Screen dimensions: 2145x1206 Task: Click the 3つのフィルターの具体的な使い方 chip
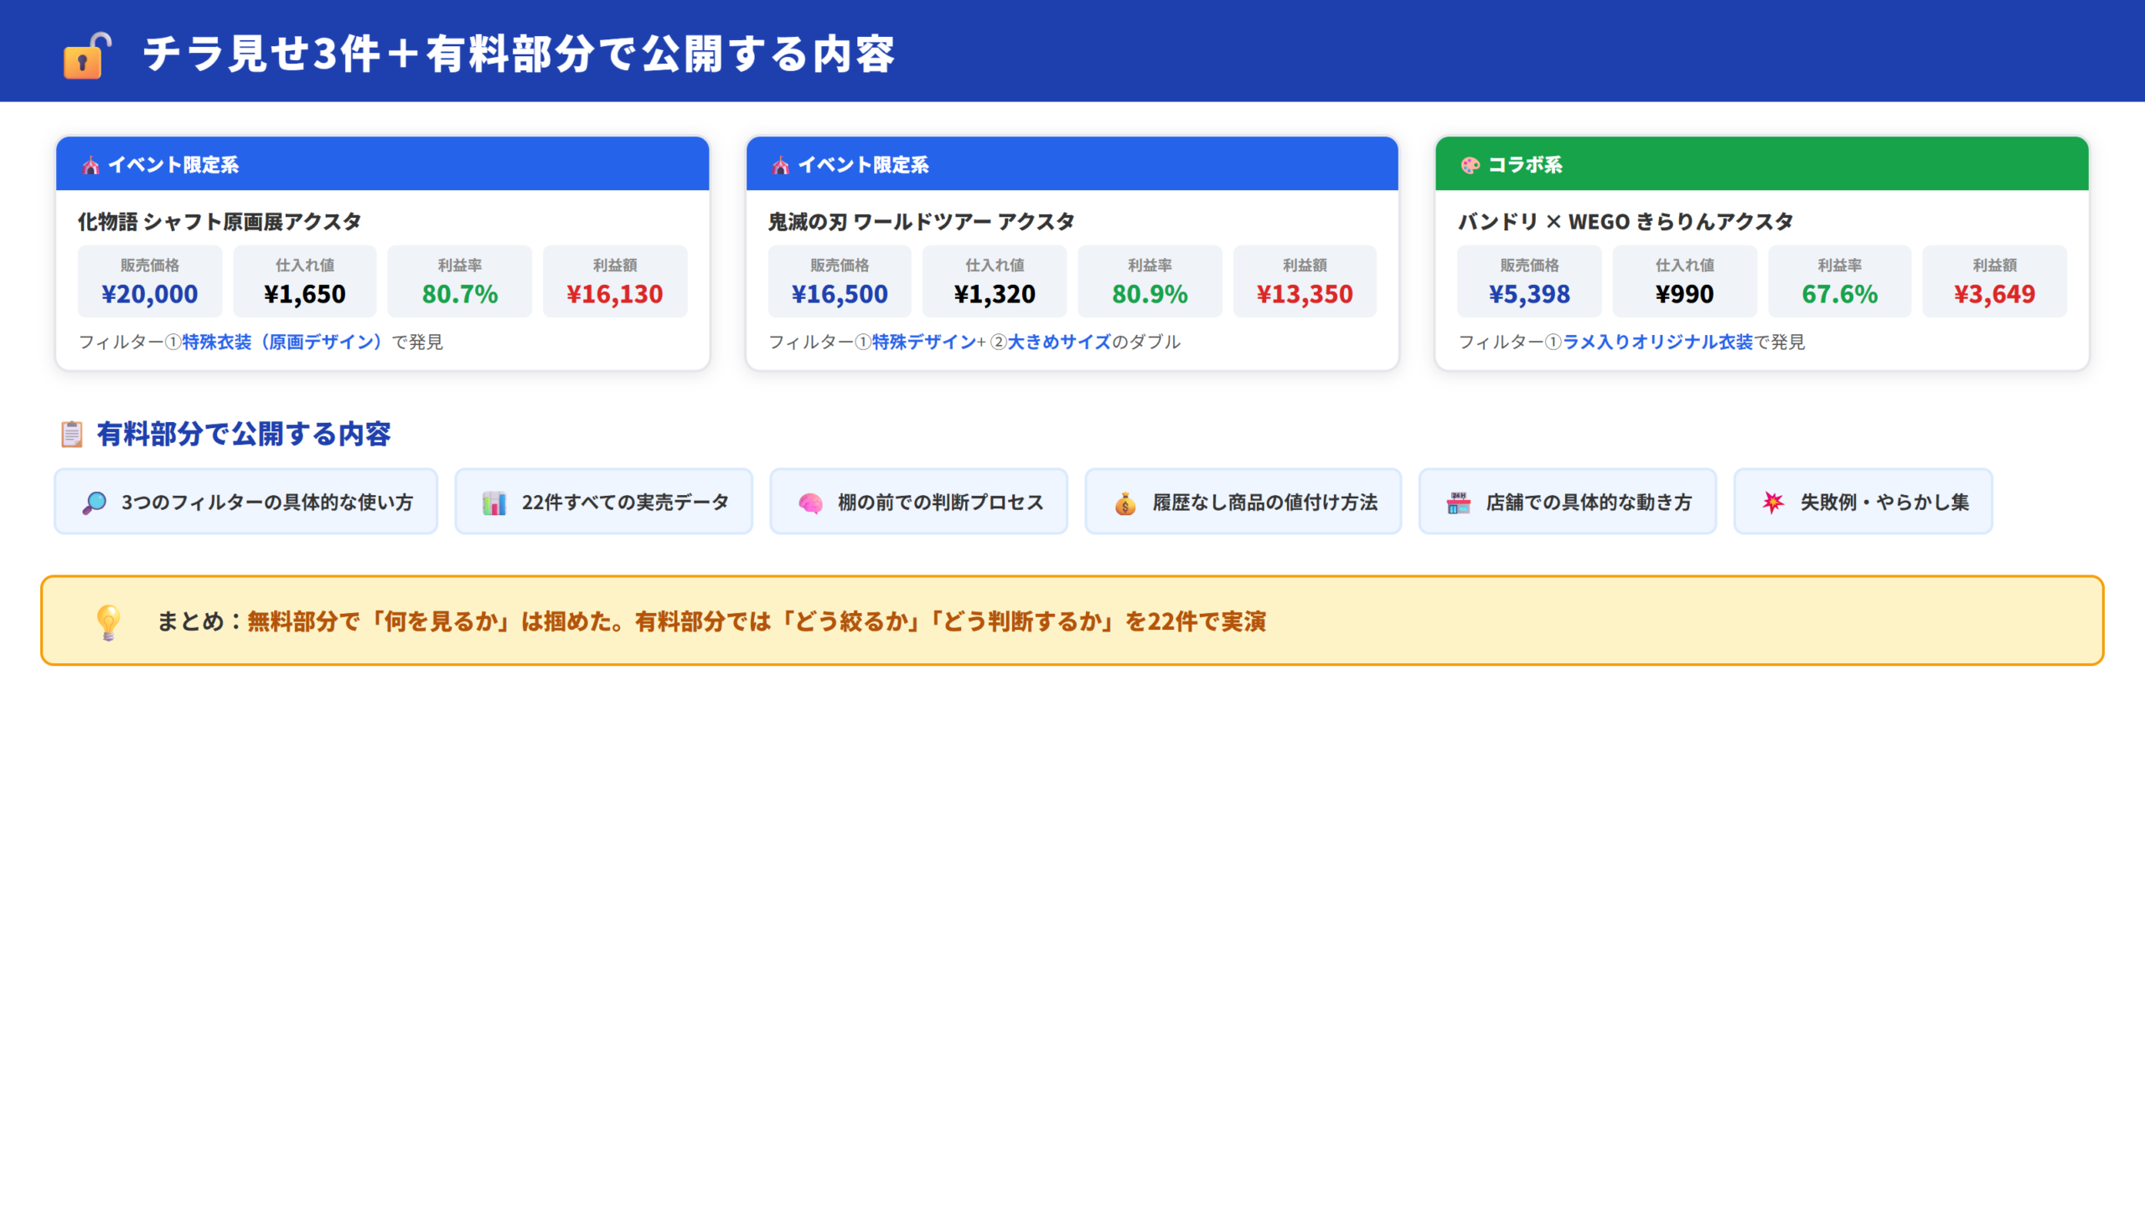246,502
